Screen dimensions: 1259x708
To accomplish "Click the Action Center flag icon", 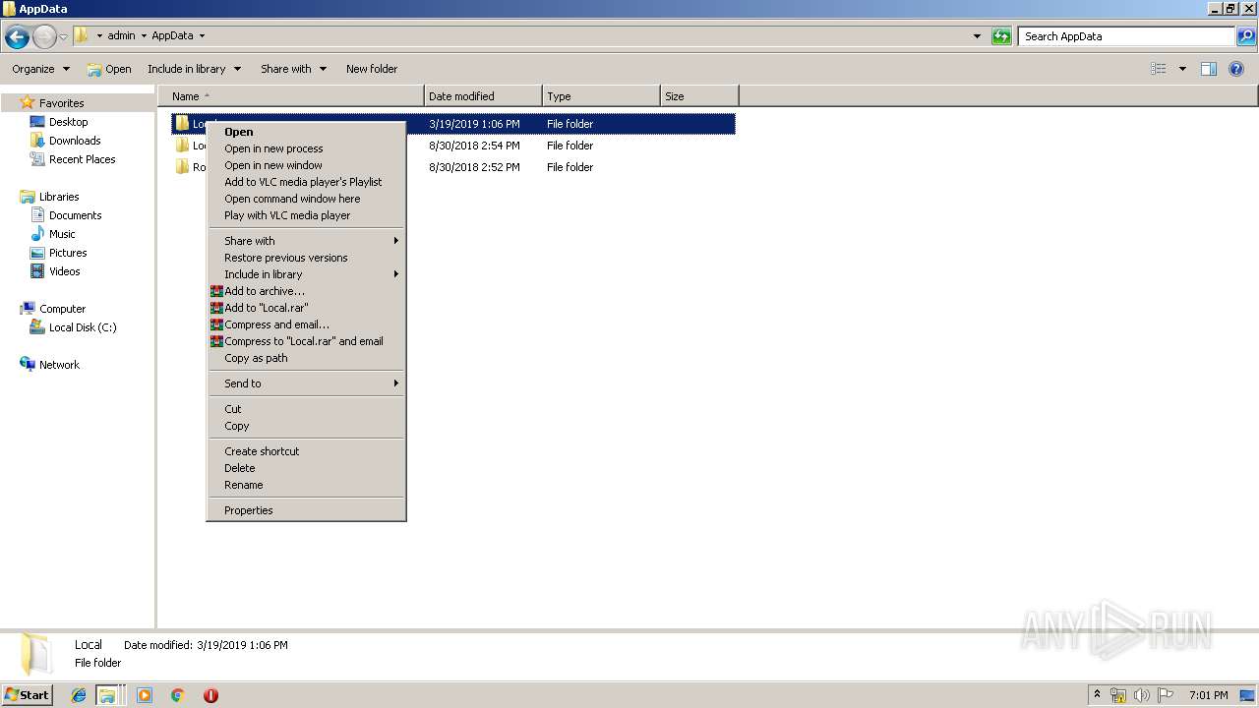I will coord(1166,695).
